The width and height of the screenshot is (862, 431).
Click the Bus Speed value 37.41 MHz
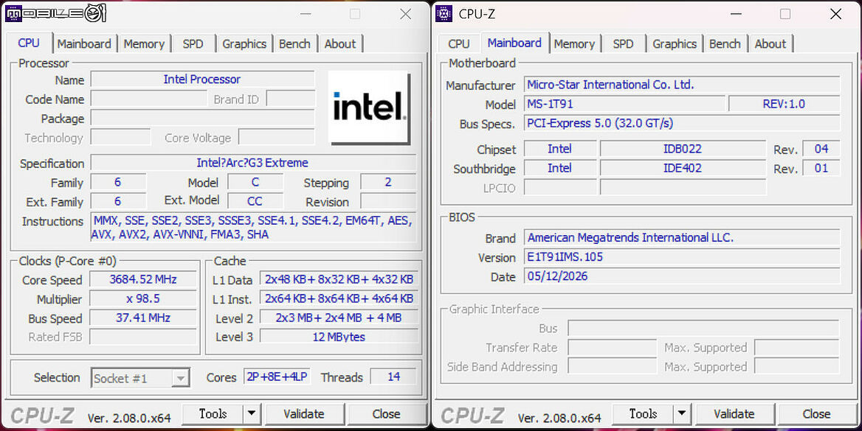tap(143, 318)
